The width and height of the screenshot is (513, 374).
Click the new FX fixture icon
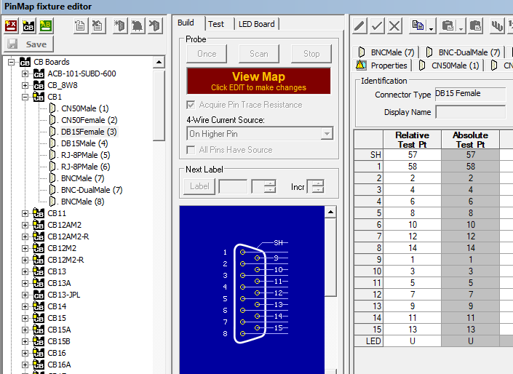pyautogui.click(x=11, y=25)
